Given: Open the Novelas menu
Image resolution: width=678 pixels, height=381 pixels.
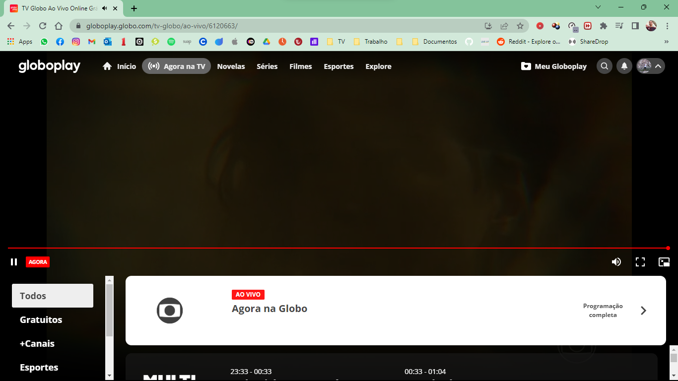Looking at the screenshot, I should [231, 66].
